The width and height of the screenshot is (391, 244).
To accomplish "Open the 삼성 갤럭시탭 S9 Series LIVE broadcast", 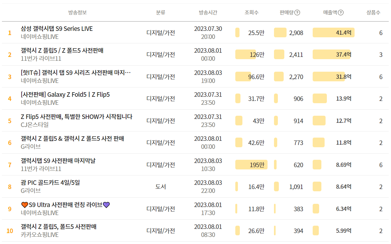I will click(x=57, y=29).
